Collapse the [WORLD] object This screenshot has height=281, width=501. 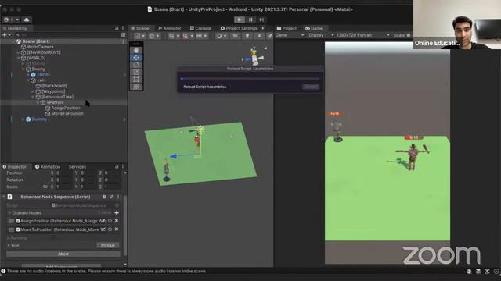[x=19, y=58]
